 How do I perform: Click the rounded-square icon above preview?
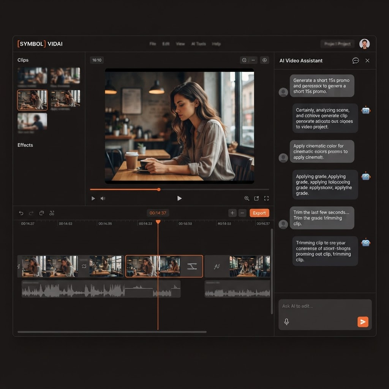[x=244, y=60]
